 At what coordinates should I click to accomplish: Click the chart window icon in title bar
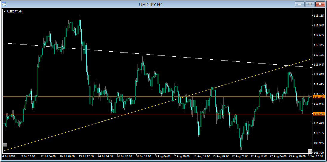click(4, 4)
